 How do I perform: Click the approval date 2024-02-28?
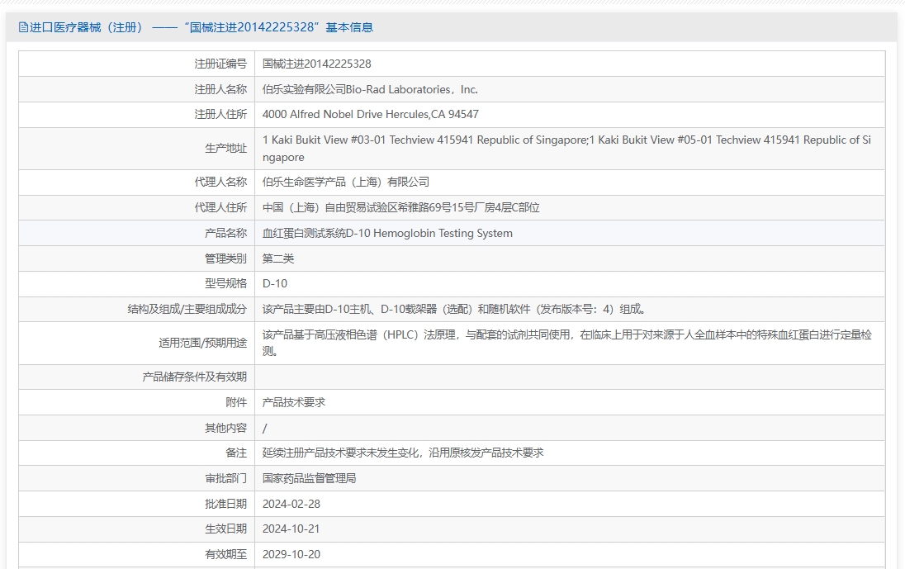pyautogui.click(x=291, y=504)
